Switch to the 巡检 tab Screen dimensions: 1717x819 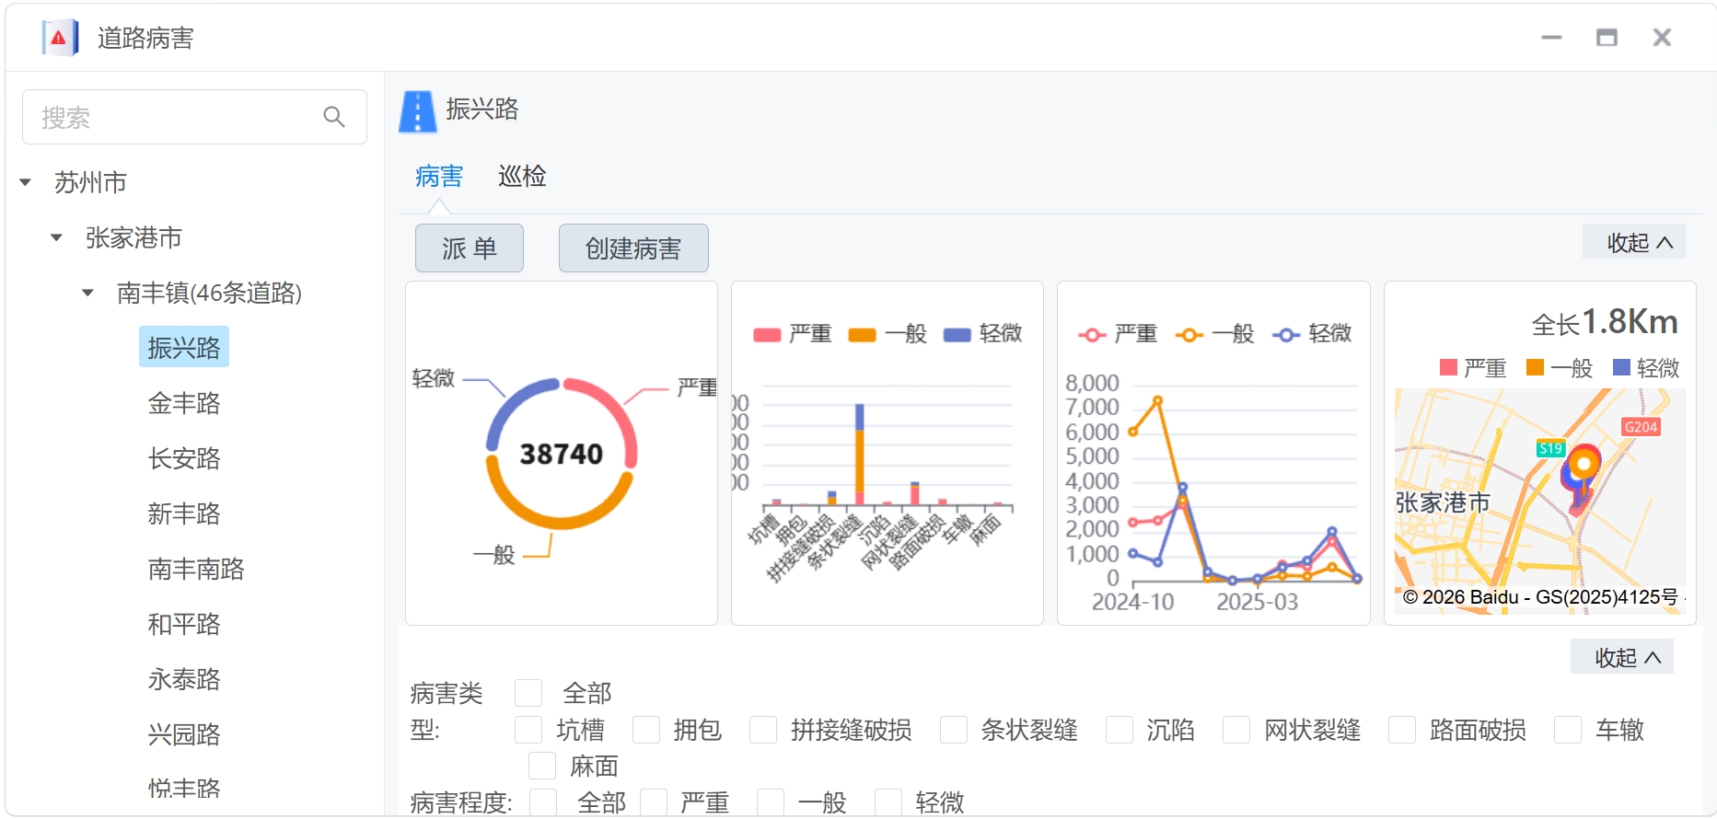click(522, 176)
